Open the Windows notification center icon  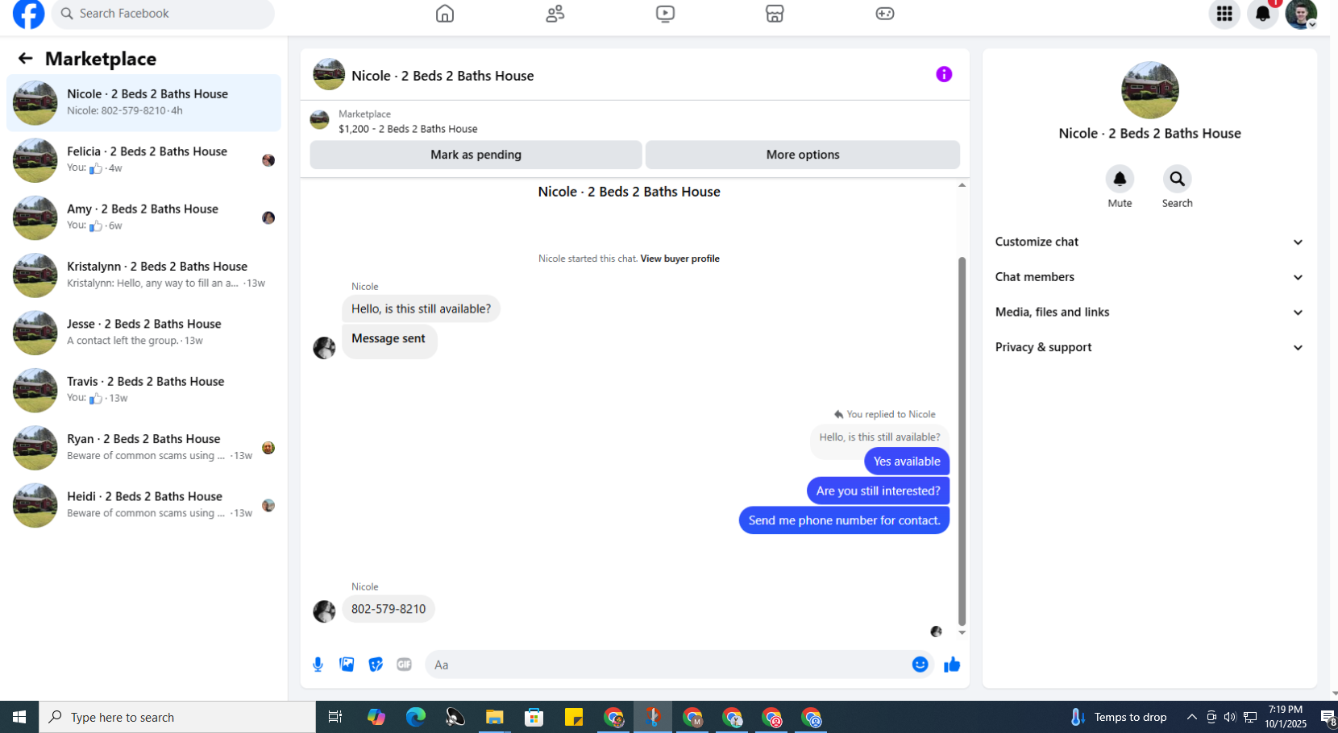(x=1328, y=717)
